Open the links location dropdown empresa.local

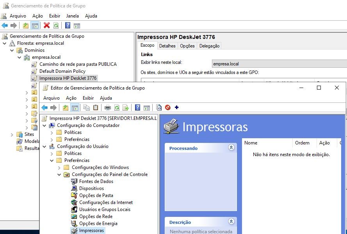click(x=279, y=64)
